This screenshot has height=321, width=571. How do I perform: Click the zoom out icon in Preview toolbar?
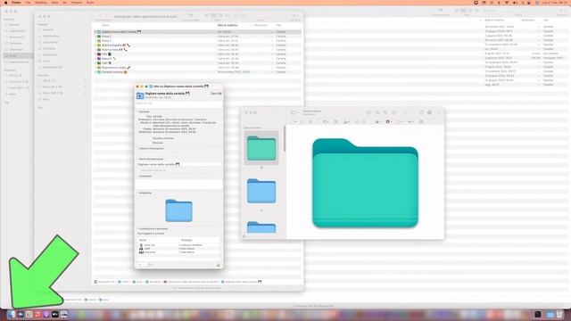point(377,112)
